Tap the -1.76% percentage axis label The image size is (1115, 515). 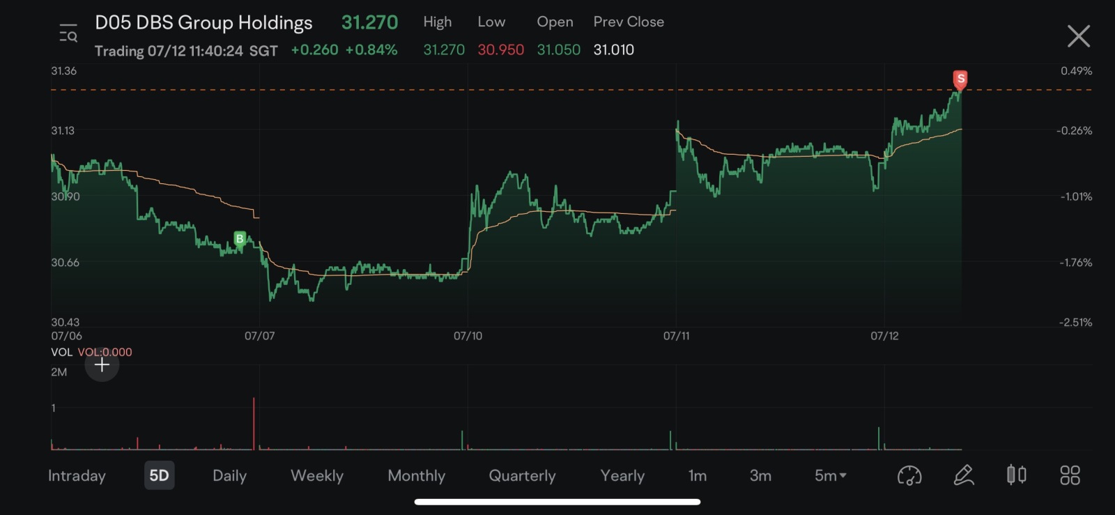point(1075,263)
